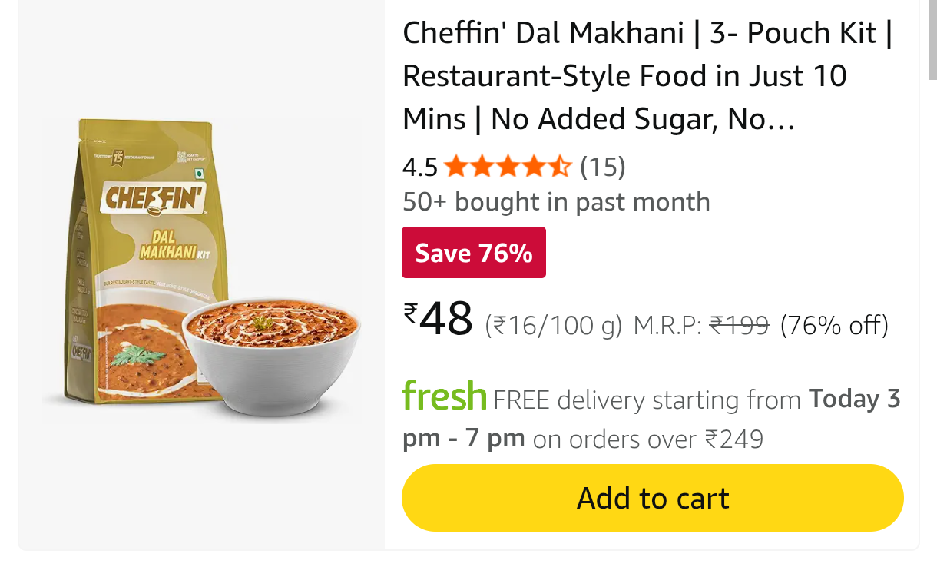Click the green vegetarian mark on the pouch
Screen dimensions: 937x567
(199, 174)
